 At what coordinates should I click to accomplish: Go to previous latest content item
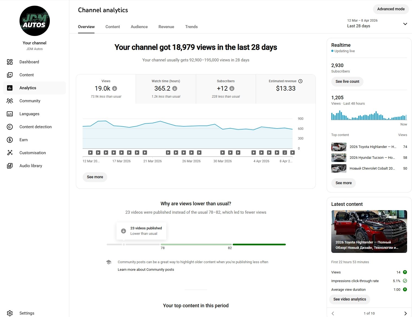(333, 313)
